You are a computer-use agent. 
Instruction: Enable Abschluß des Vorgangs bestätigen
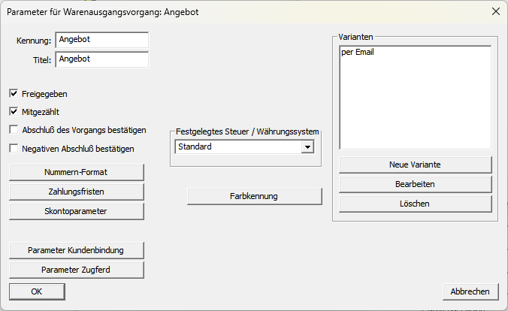coord(14,130)
